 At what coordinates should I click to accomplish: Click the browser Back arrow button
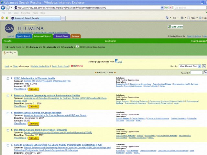coord(3,8)
